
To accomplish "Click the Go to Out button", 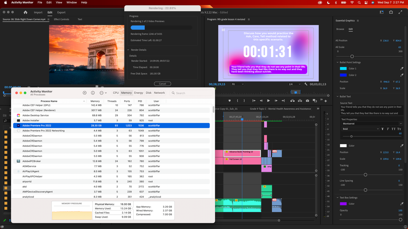I will tap(283, 101).
